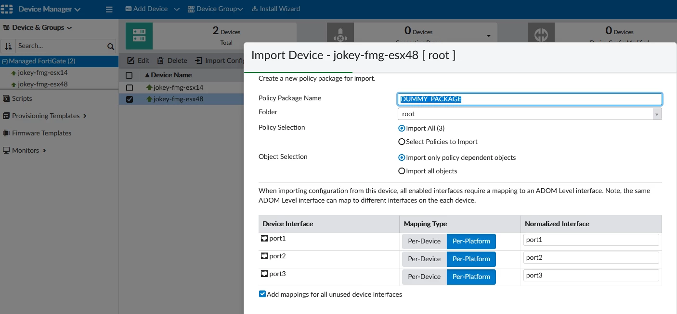Collapse the Managed FortiGate (2) tree node

[x=5, y=61]
